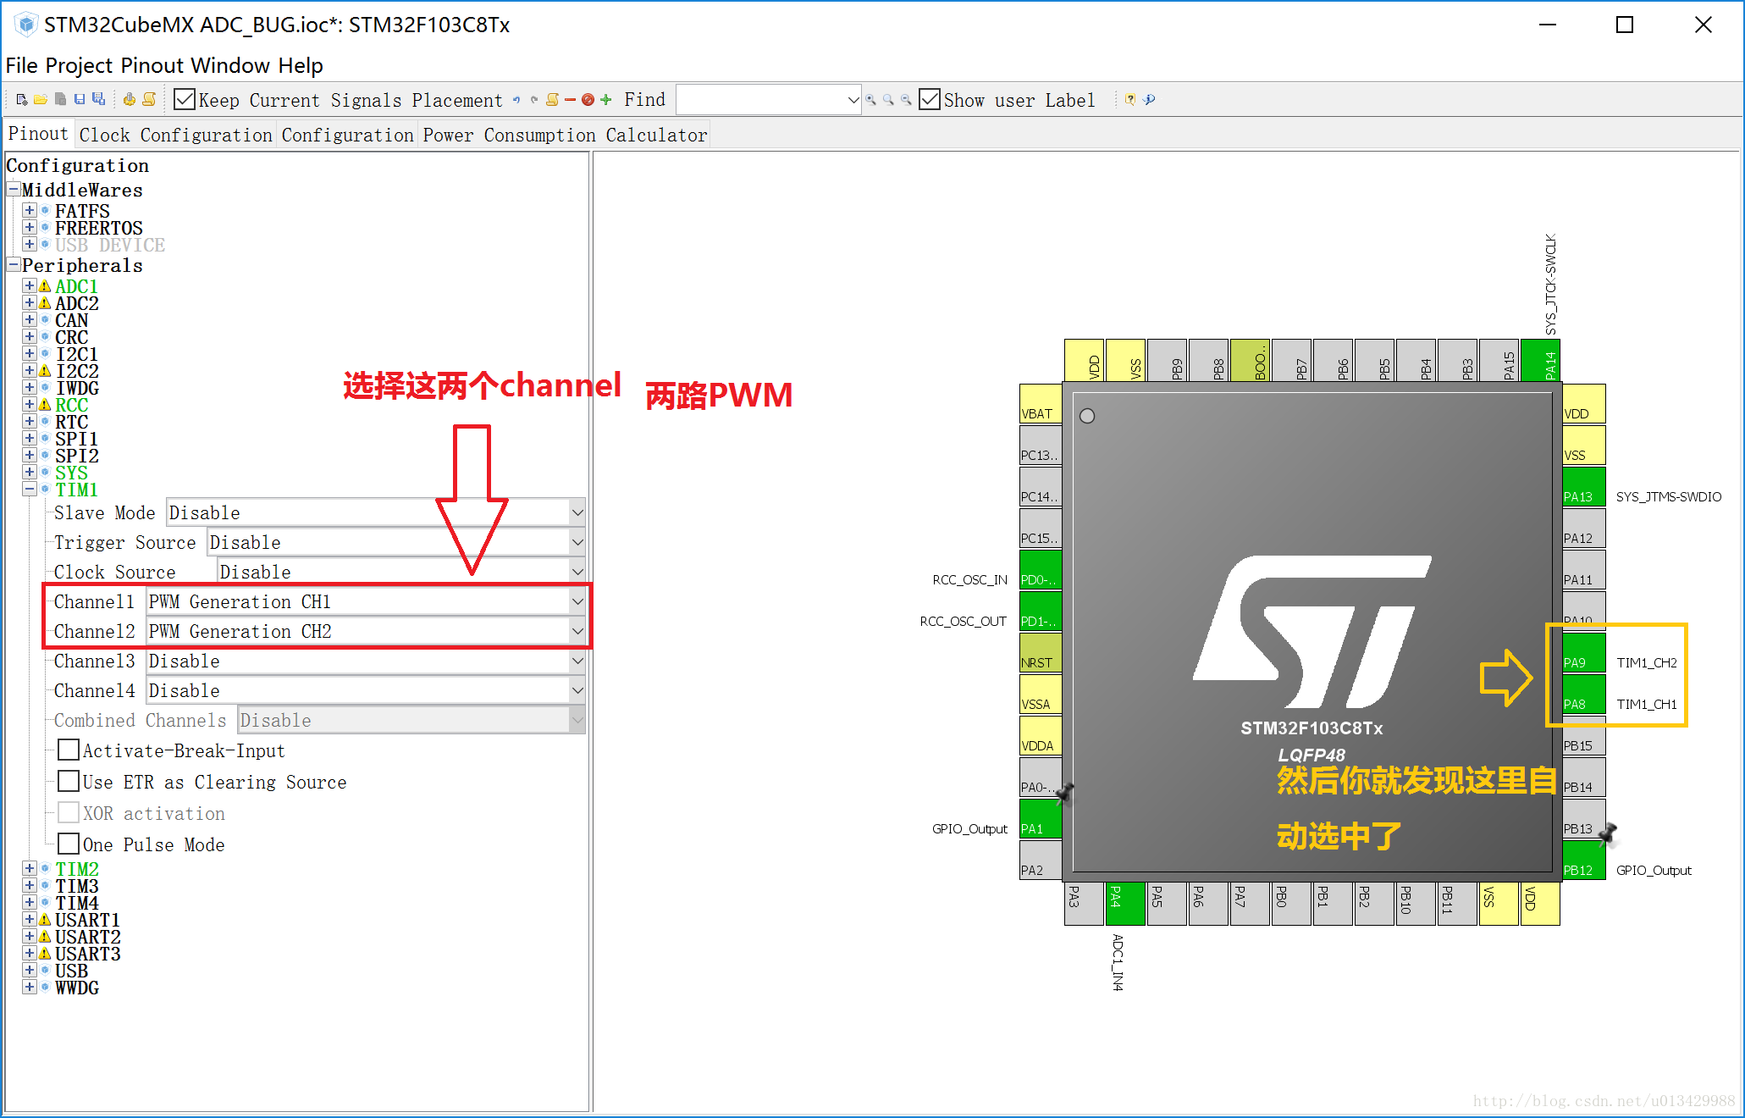Enable One Pulse Mode checkbox
Viewport: 1745px width, 1118px height.
[69, 844]
